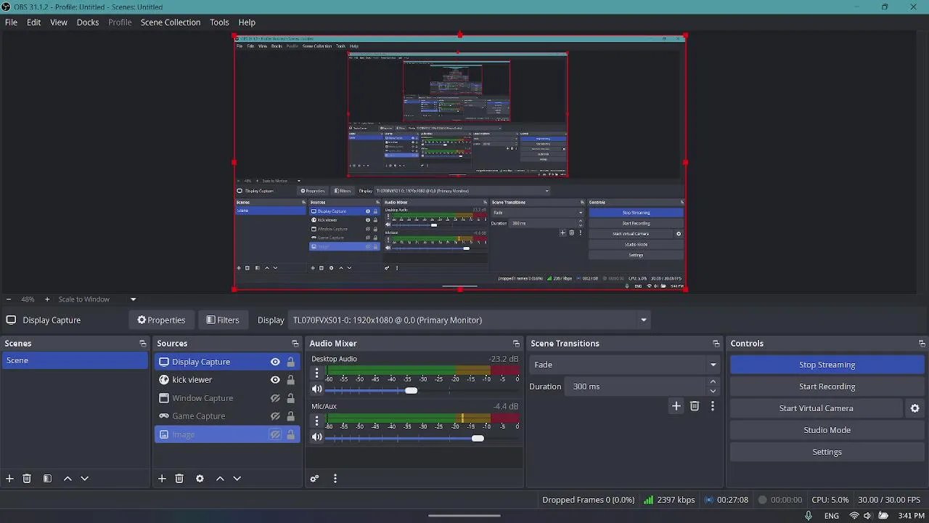Open the Help menu
Screen dimensions: 929x523
pyautogui.click(x=247, y=23)
